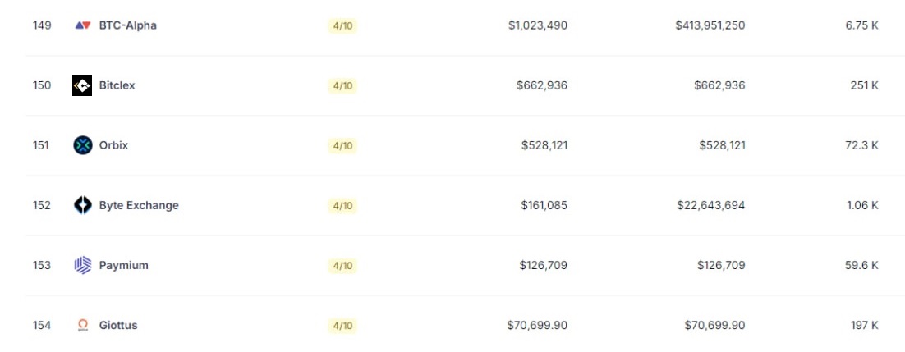Open Byte Exchange name link

[x=139, y=205]
